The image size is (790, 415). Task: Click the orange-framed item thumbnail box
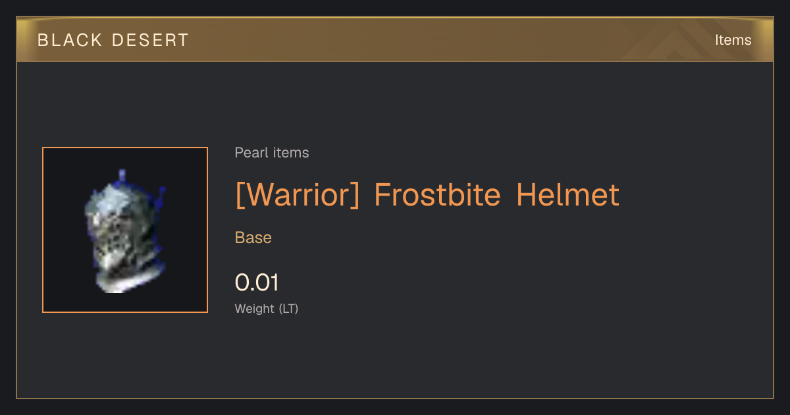tap(125, 230)
